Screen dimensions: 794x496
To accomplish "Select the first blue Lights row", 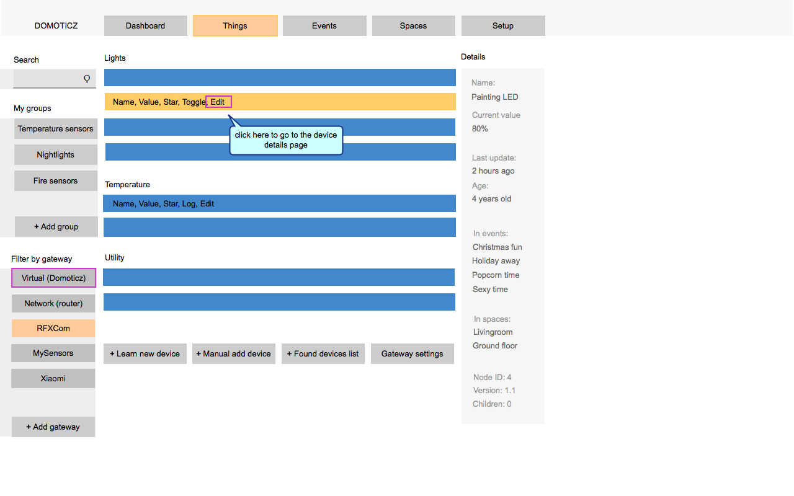I will (x=280, y=77).
